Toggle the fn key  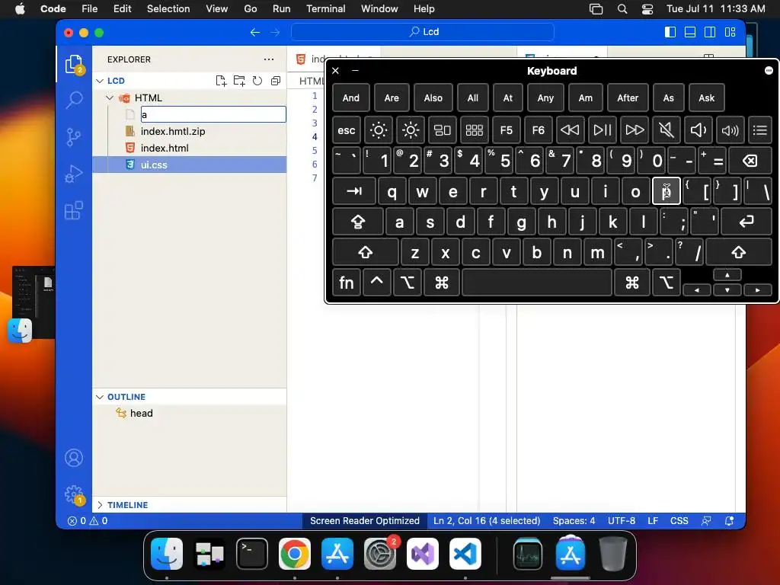pos(347,283)
